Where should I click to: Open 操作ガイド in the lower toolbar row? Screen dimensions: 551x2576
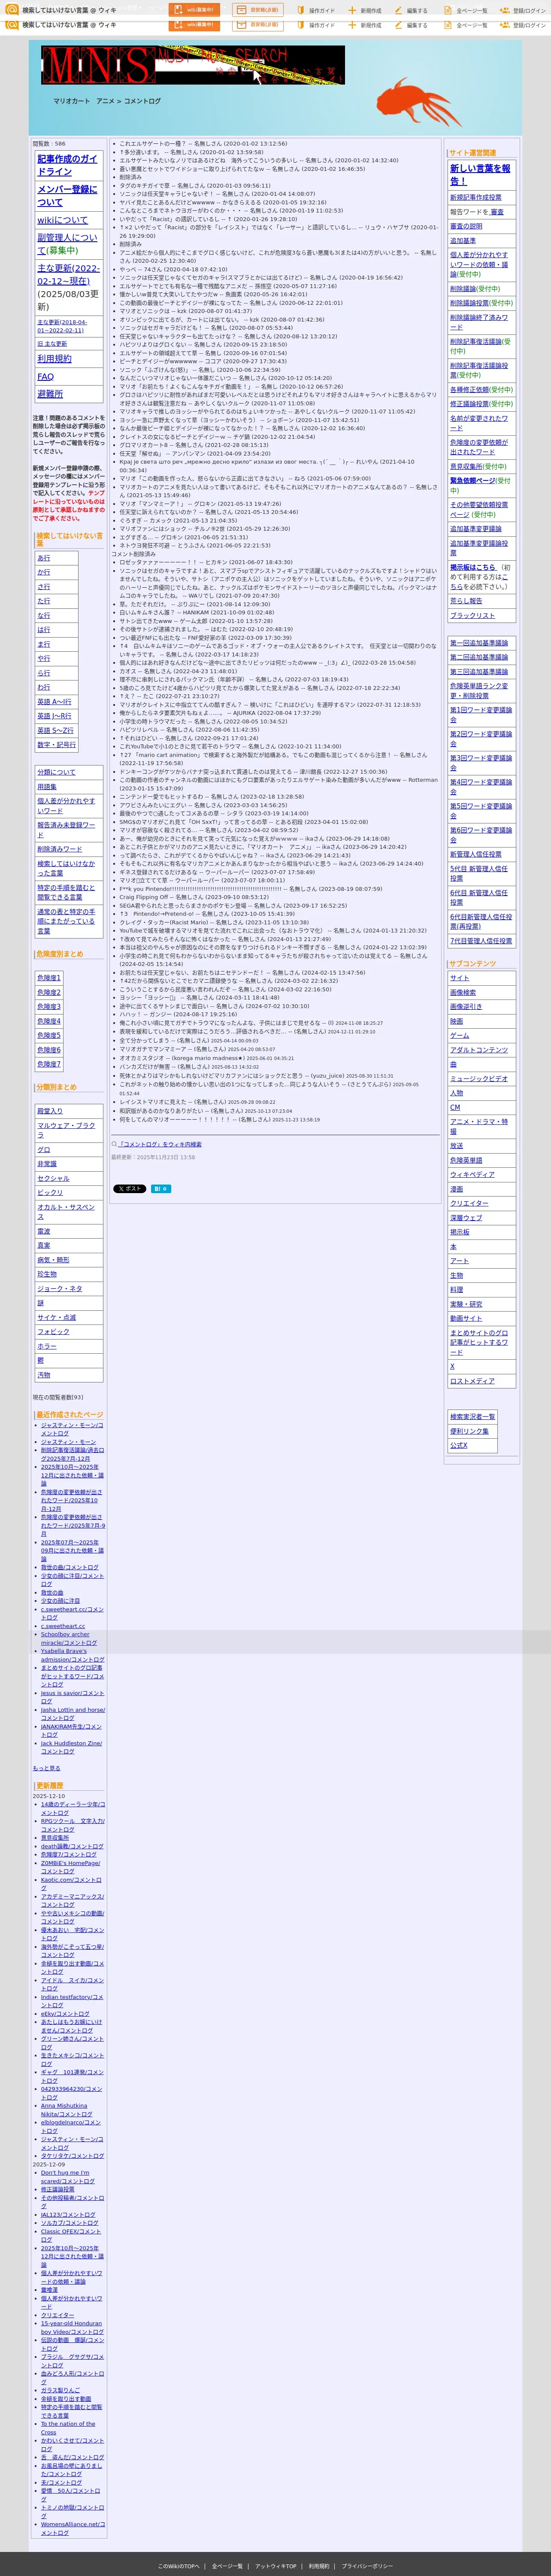[x=316, y=25]
